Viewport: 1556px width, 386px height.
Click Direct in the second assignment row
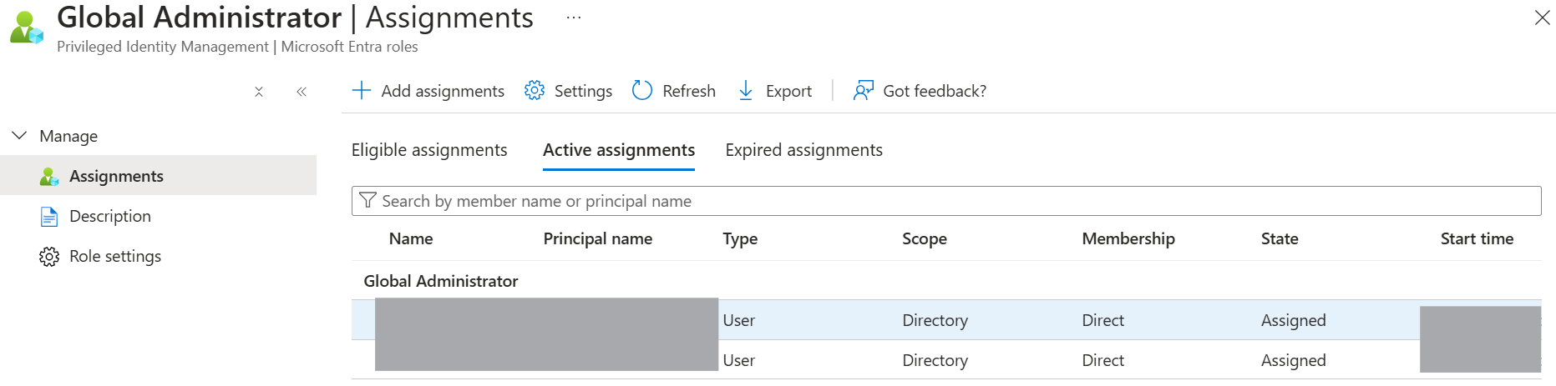click(1103, 360)
